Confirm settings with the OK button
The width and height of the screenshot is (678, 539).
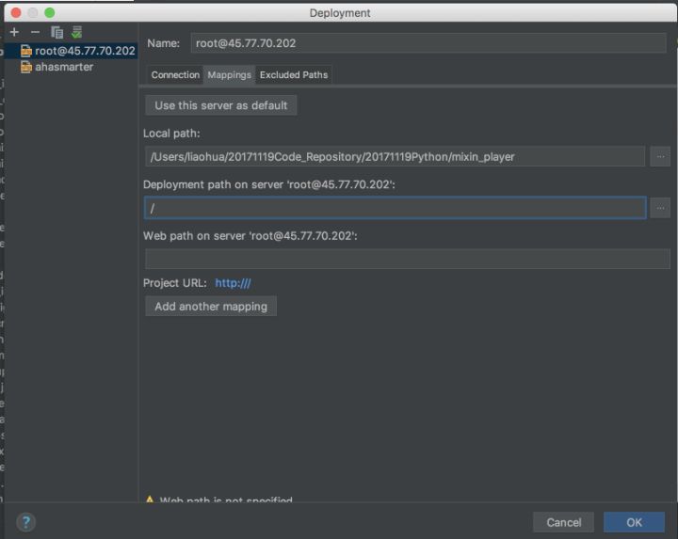tap(634, 522)
